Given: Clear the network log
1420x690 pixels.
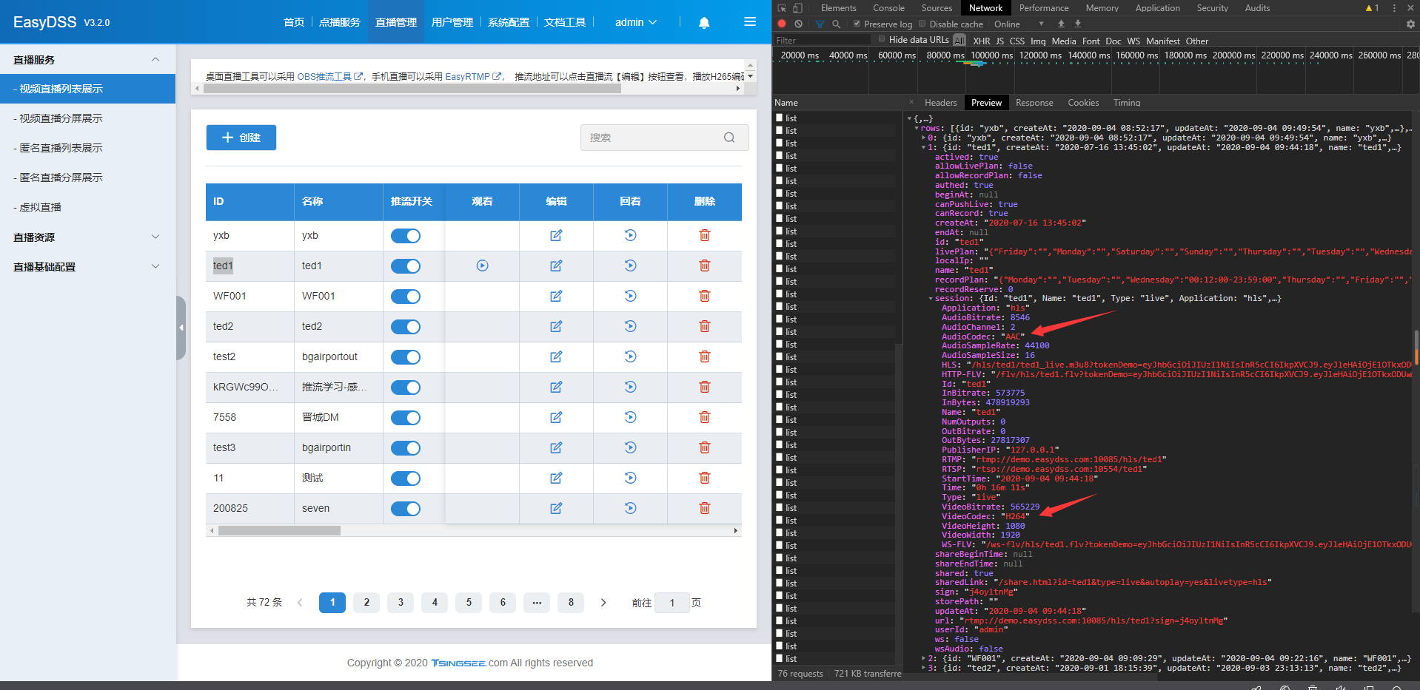Looking at the screenshot, I should 799,24.
